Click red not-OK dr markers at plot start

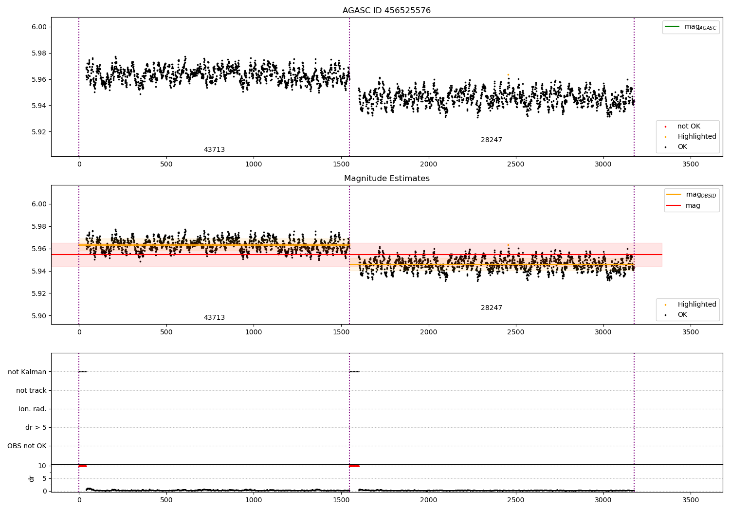pos(83,466)
